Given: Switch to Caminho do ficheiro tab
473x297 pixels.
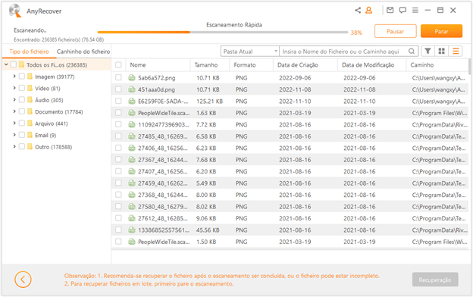Looking at the screenshot, I should 83,52.
